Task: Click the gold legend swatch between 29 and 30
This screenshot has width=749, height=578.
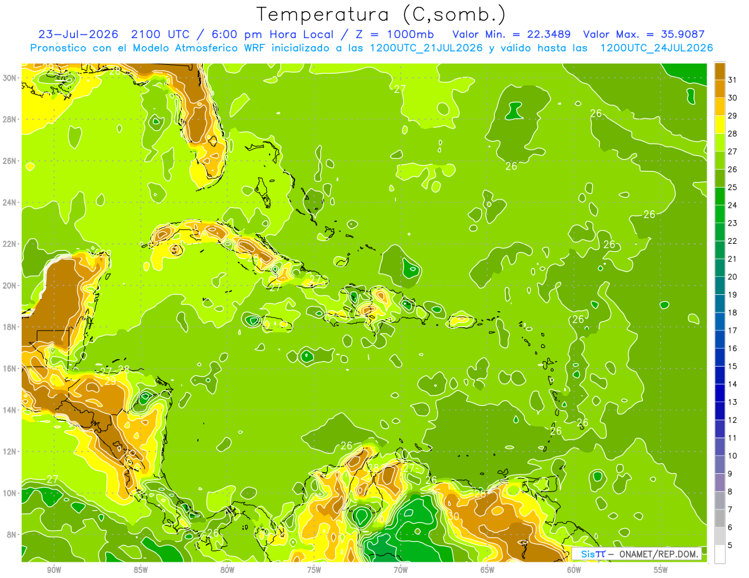Action: tap(720, 107)
